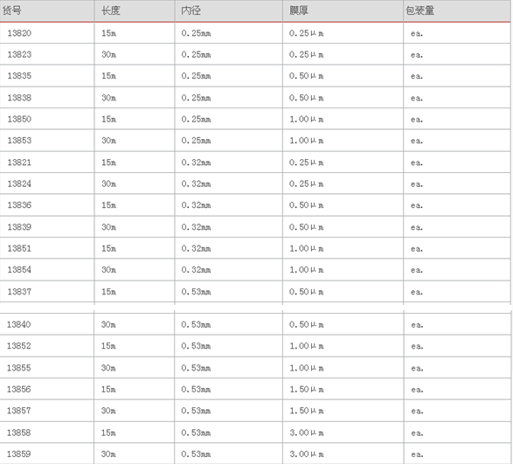Click the 膜厚 column header
The width and height of the screenshot is (513, 464).
click(299, 10)
